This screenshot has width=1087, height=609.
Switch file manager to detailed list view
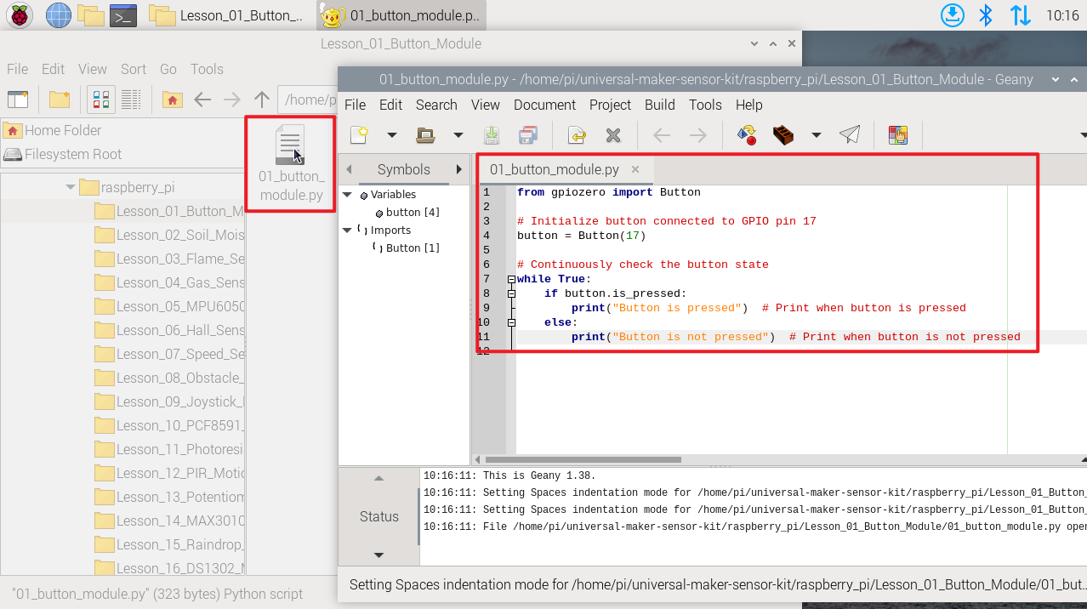(x=131, y=100)
